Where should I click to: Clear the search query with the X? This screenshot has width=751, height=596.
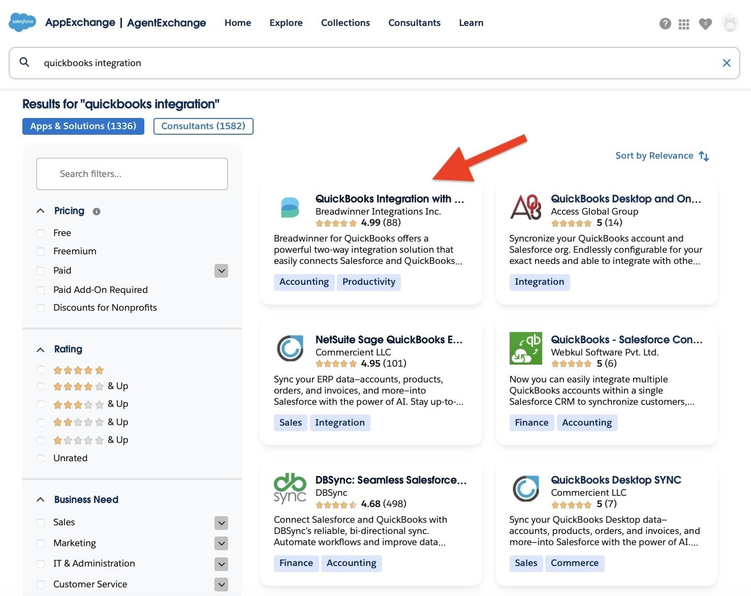(727, 63)
